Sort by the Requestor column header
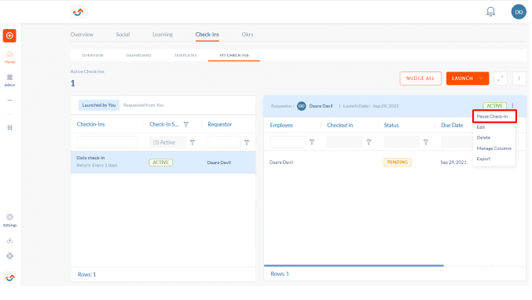The width and height of the screenshot is (532, 300). 219,124
